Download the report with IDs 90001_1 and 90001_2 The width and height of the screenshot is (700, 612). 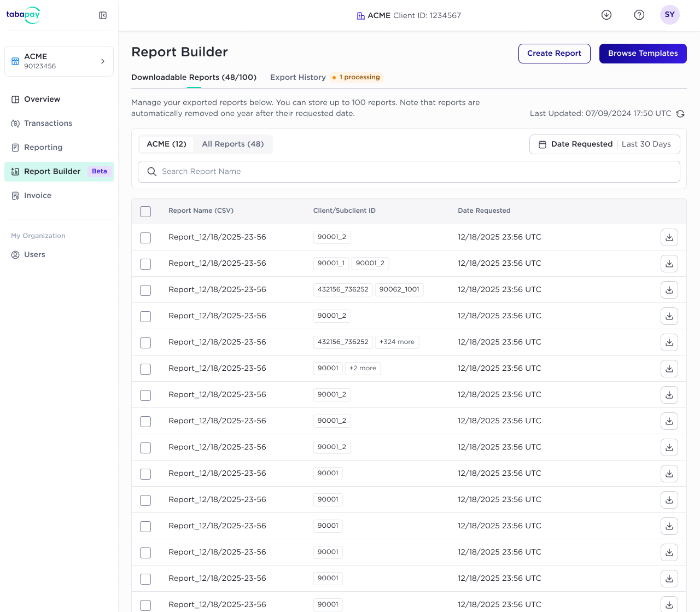click(x=669, y=264)
